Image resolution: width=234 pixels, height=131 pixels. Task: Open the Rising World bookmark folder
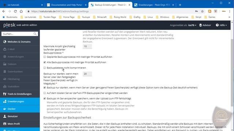tap(118, 17)
